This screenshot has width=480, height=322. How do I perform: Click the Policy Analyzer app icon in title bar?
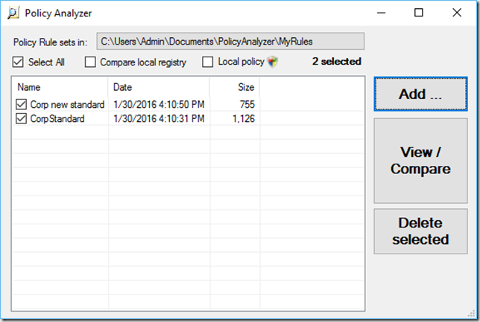(13, 13)
